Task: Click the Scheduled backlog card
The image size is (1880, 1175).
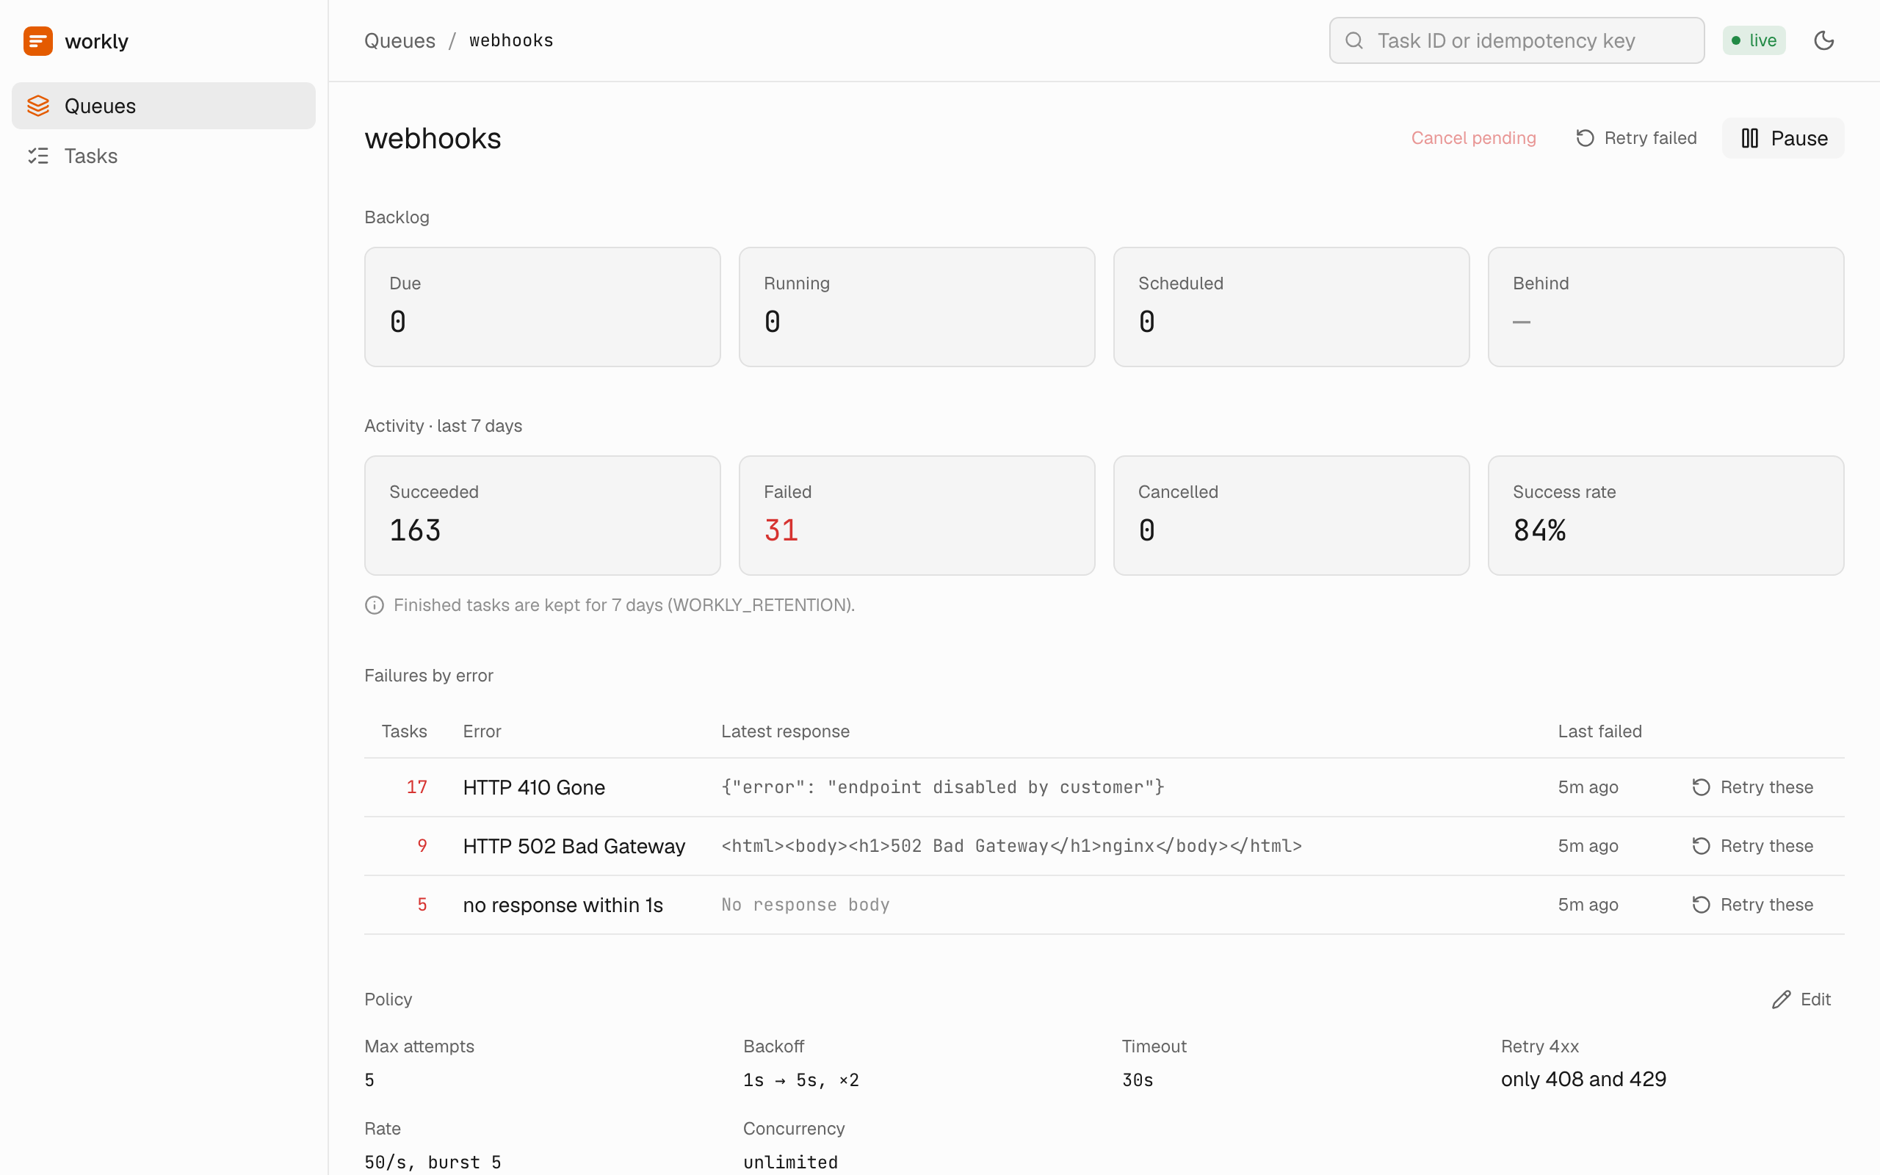Action: [x=1291, y=307]
